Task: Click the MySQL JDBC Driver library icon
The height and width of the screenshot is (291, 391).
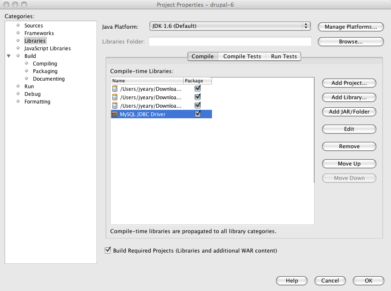Action: [115, 114]
